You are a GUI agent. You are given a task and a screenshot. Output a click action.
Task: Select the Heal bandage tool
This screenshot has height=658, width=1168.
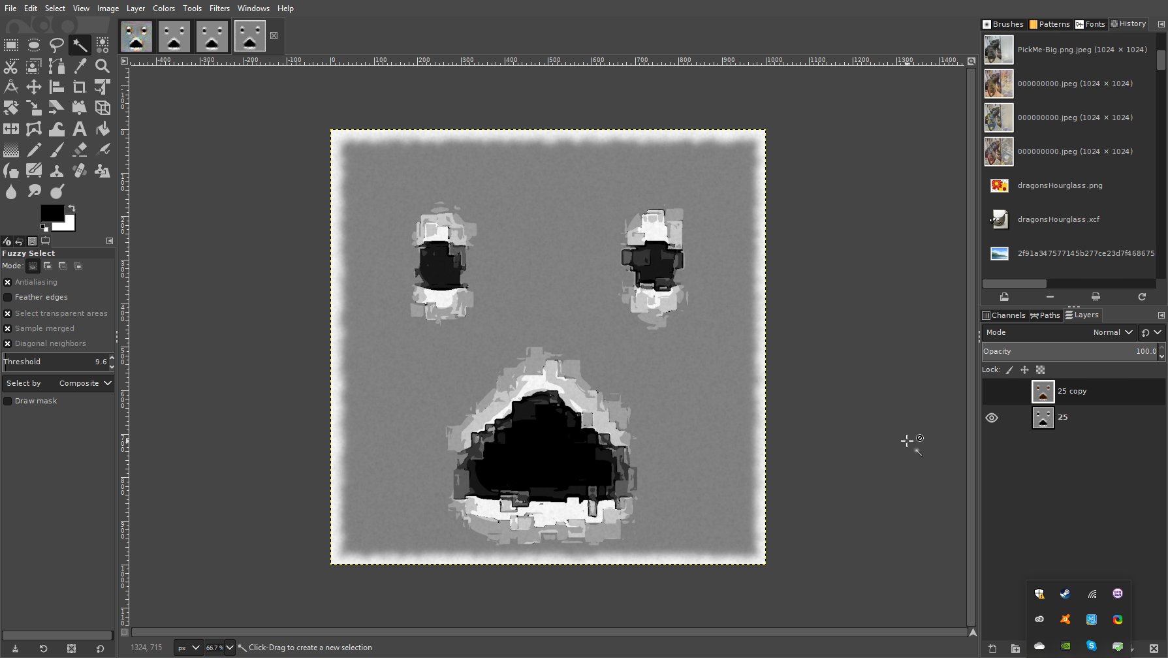click(80, 170)
